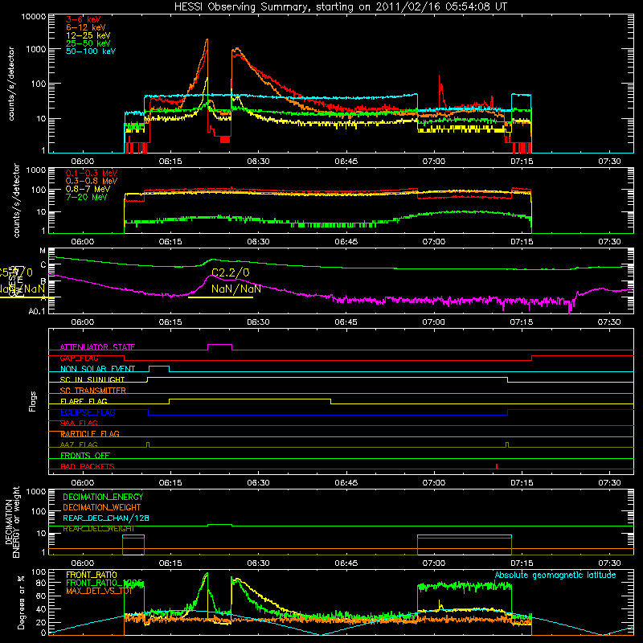Click the REAR_DEC_WEIGHT legend label
643x643 pixels.
98,529
